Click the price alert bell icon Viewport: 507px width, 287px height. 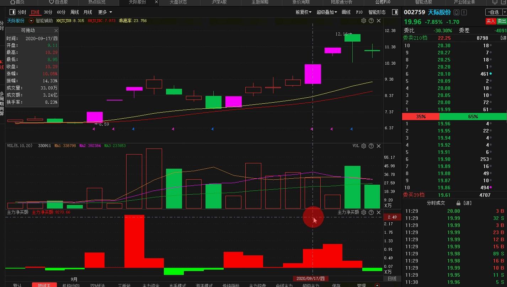(x=457, y=12)
